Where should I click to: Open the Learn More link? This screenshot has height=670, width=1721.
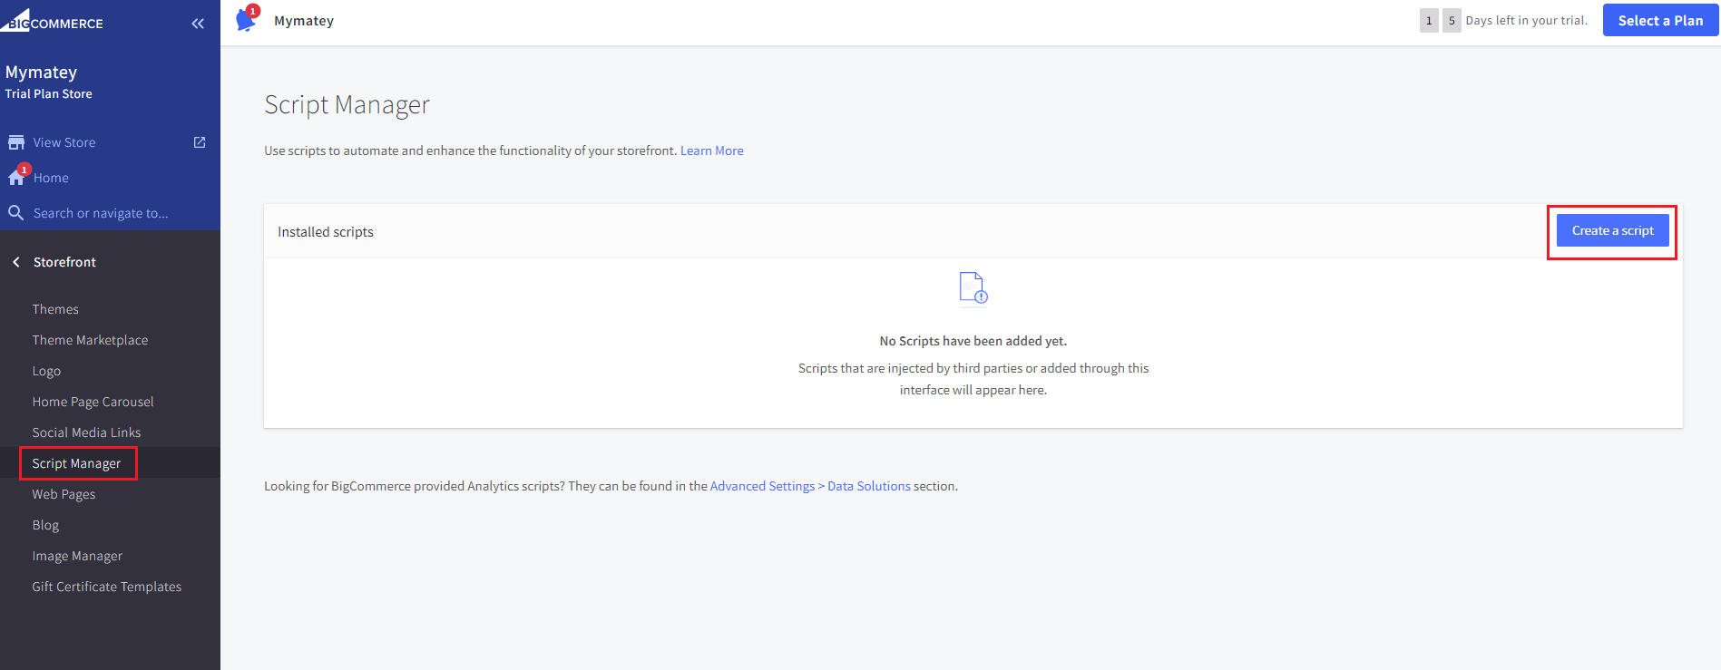(712, 151)
